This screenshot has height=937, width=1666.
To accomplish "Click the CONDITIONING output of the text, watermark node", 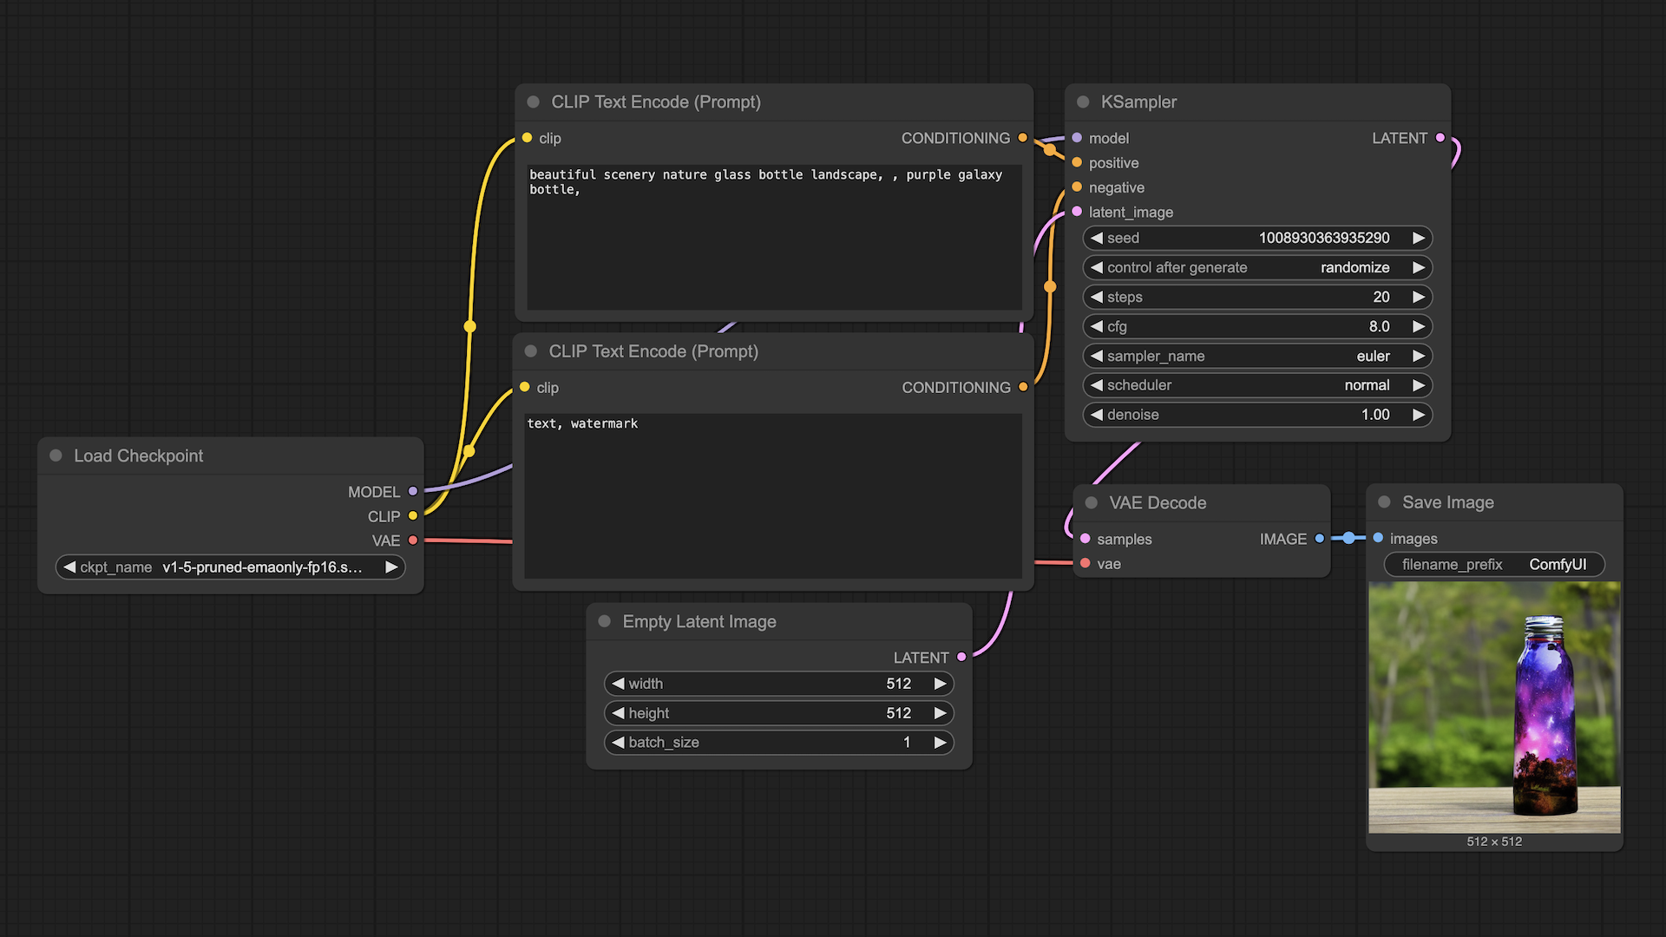I will pos(1023,387).
